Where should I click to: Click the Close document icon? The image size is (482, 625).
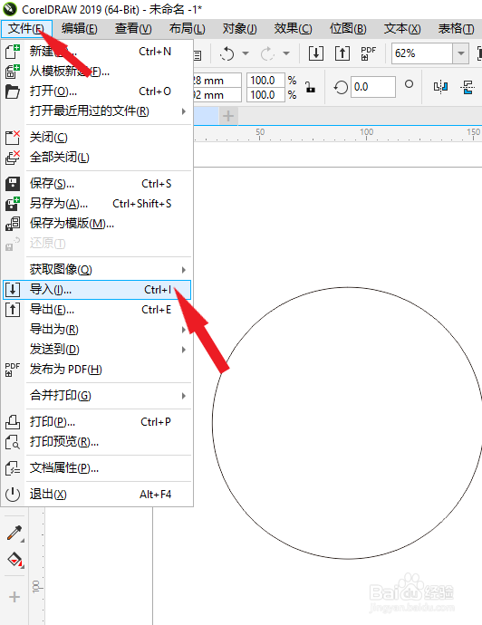tap(13, 138)
